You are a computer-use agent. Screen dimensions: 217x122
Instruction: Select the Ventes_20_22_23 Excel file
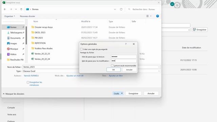point(42,54)
